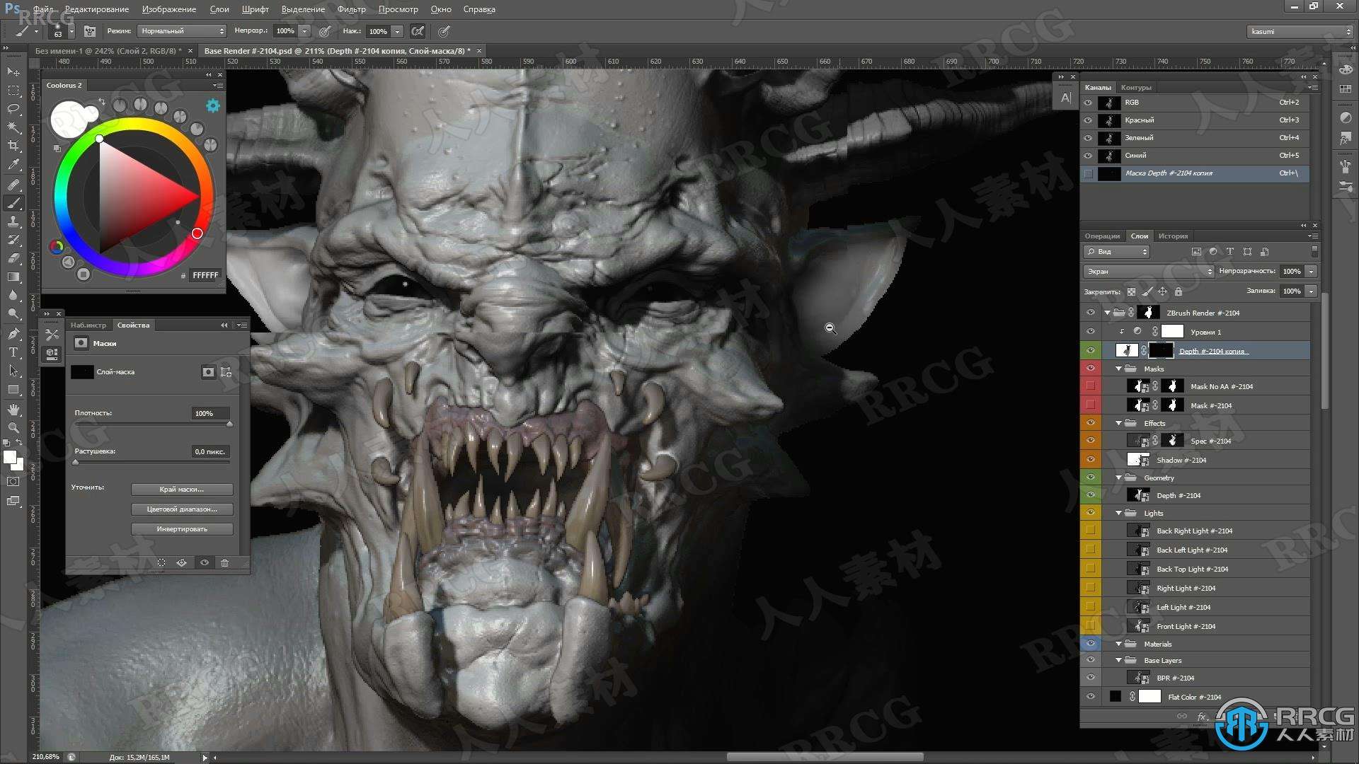Toggle RGB channel visibility
Image resolution: width=1359 pixels, height=764 pixels.
(1089, 103)
